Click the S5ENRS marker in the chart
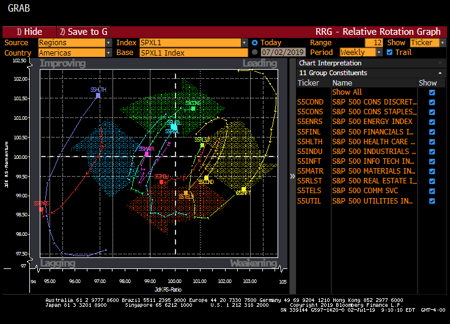The height and width of the screenshot is (324, 450). point(42,209)
